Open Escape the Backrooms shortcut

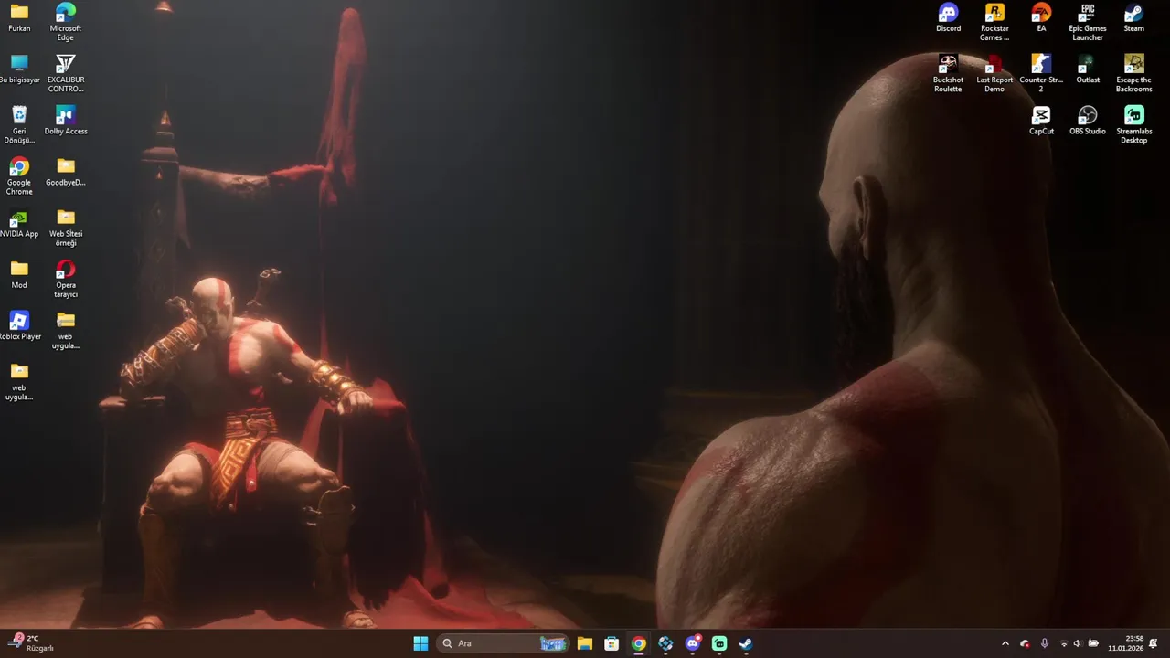[x=1134, y=73]
